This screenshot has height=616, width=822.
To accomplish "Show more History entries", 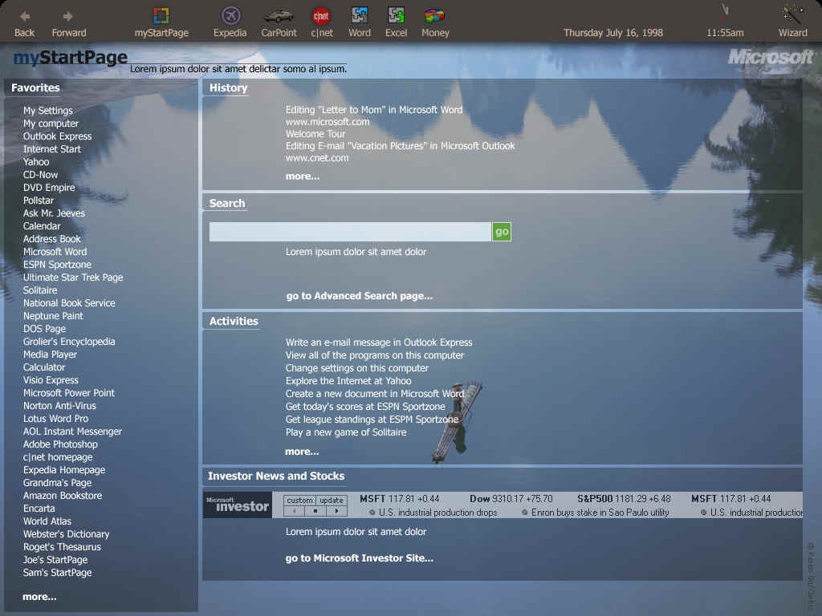I will (x=303, y=176).
